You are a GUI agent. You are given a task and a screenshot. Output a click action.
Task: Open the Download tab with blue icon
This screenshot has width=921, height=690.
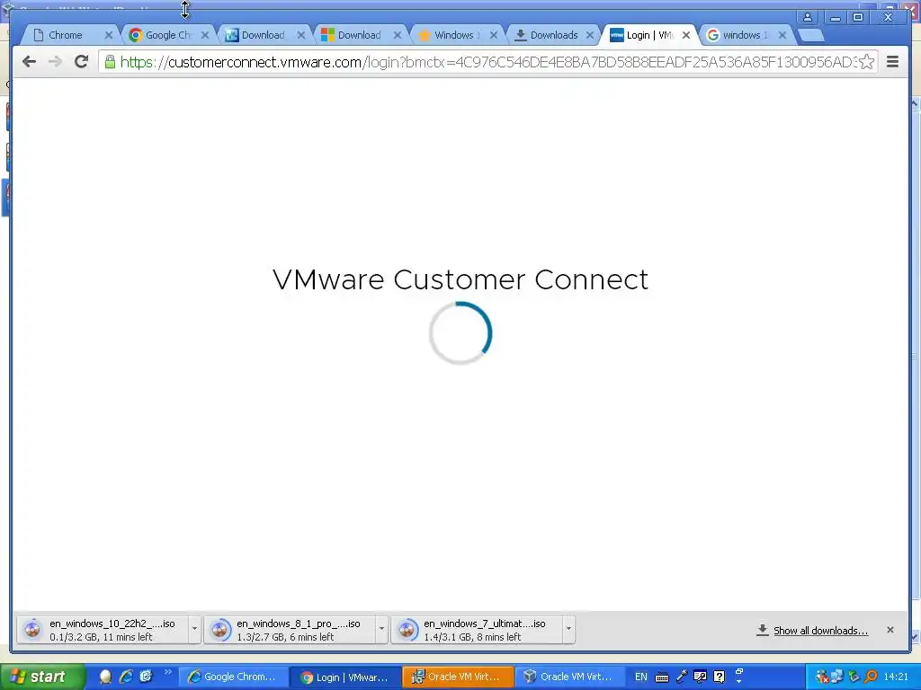[264, 35]
